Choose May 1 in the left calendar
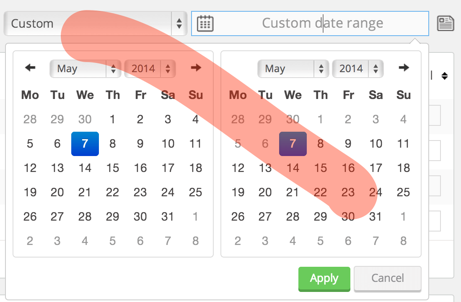 tap(113, 120)
